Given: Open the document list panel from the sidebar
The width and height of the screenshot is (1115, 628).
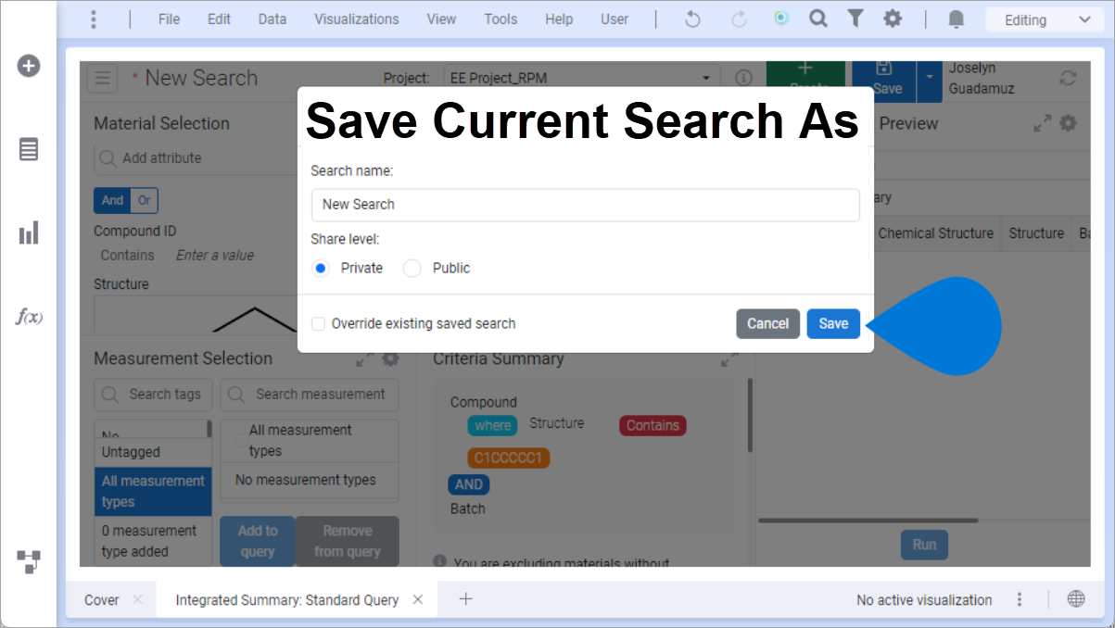Looking at the screenshot, I should click(29, 149).
